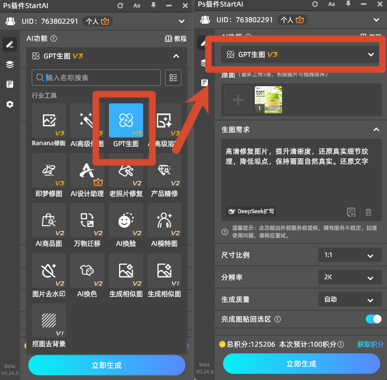Image resolution: width=387 pixels, height=380 pixels.
Task: Click the info icon next to AI功能
Action: pos(53,38)
